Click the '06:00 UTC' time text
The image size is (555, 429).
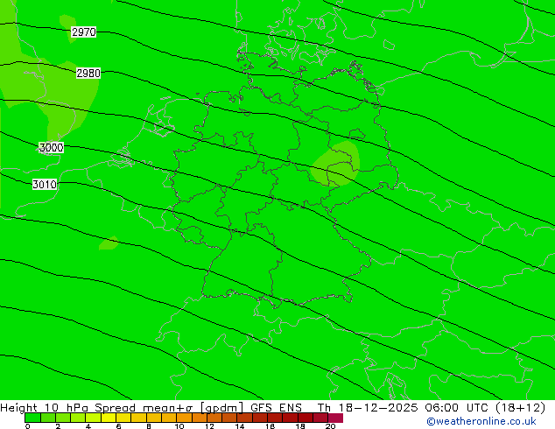pyautogui.click(x=458, y=408)
